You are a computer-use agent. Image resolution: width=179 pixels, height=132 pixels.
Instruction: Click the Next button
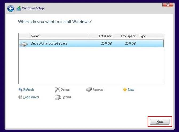160,122
